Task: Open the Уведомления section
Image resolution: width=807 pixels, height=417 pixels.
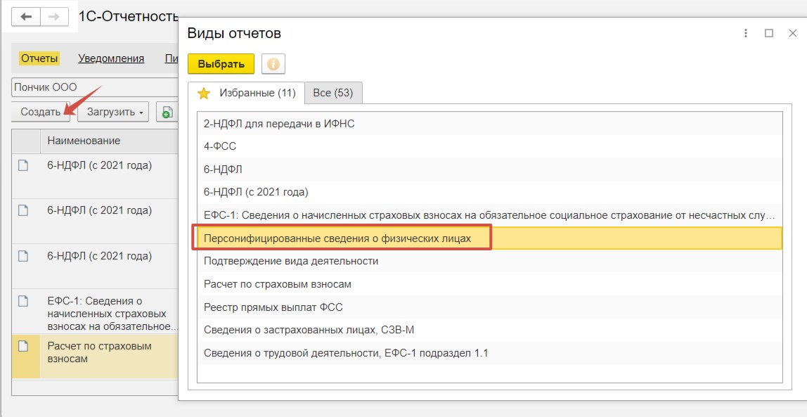Action: (x=111, y=58)
